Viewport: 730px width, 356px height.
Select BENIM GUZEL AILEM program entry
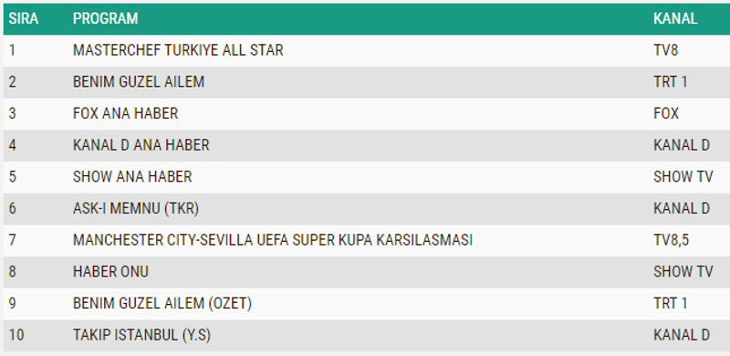tap(139, 82)
